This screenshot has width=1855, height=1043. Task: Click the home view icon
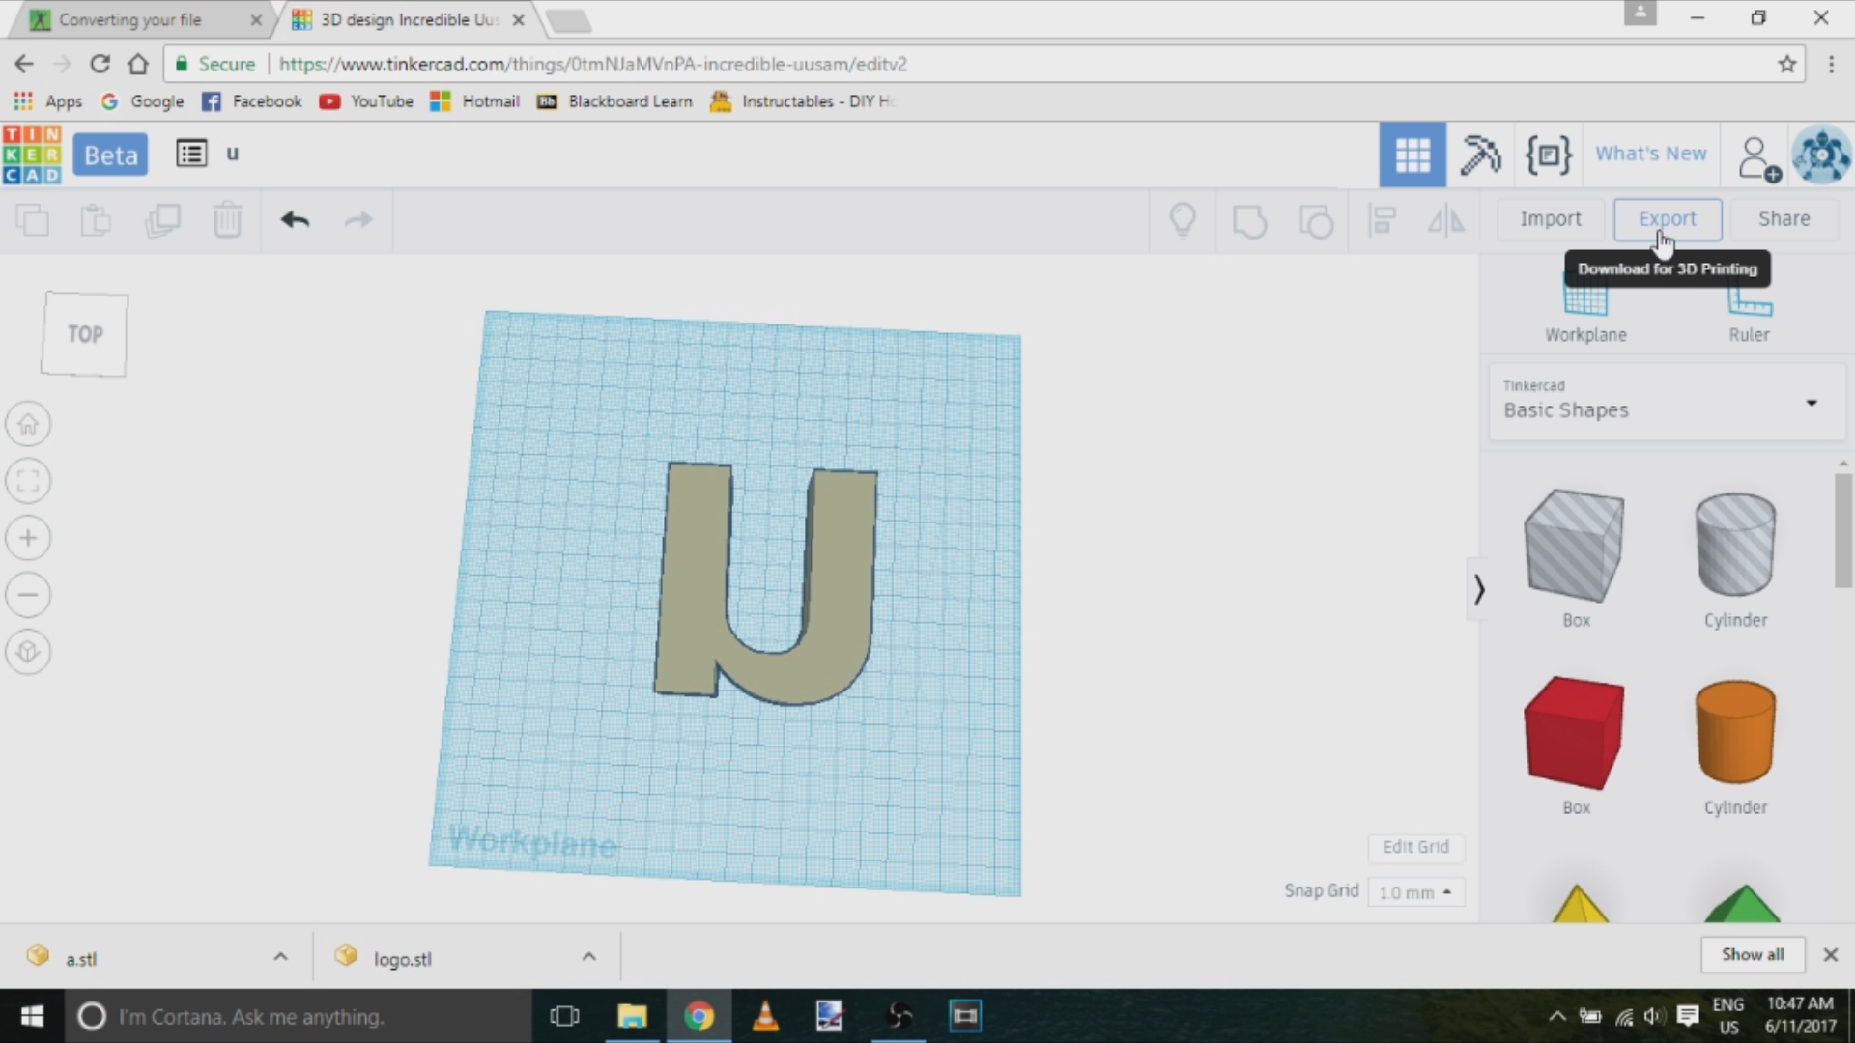point(28,424)
